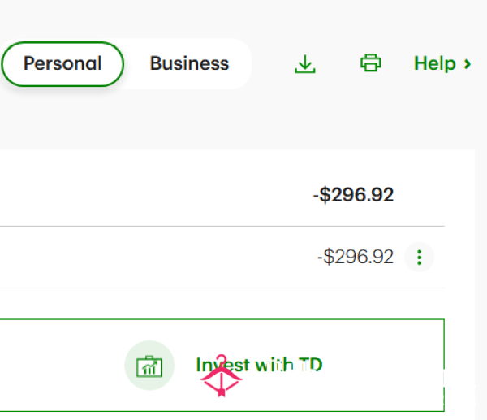
Task: Click the investment briefcase chart icon
Action: click(x=149, y=366)
